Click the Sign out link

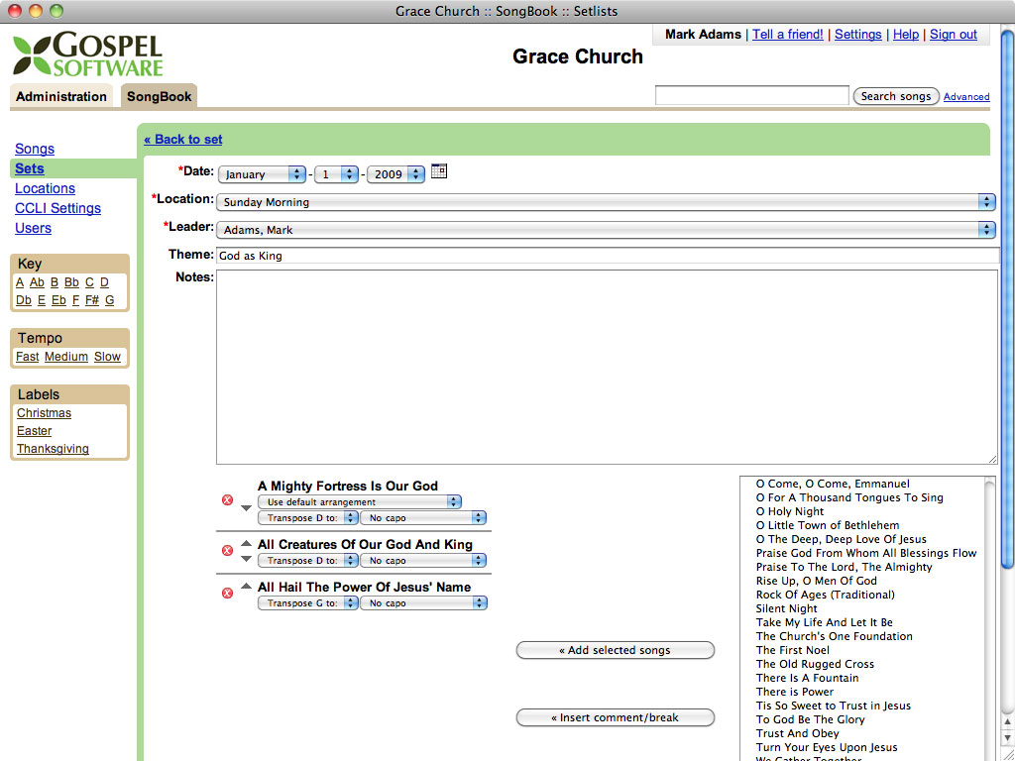[953, 35]
